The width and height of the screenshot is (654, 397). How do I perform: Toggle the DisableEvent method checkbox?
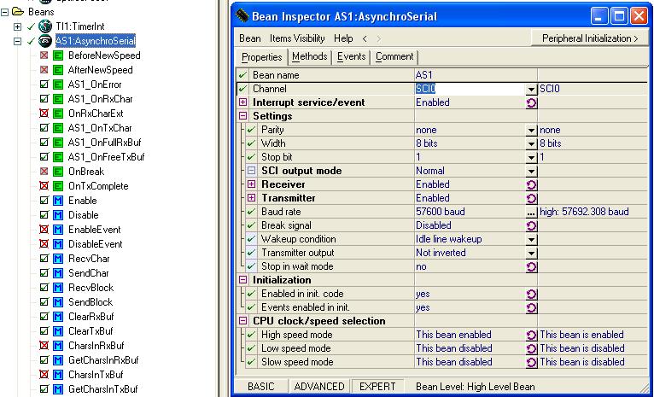[44, 244]
